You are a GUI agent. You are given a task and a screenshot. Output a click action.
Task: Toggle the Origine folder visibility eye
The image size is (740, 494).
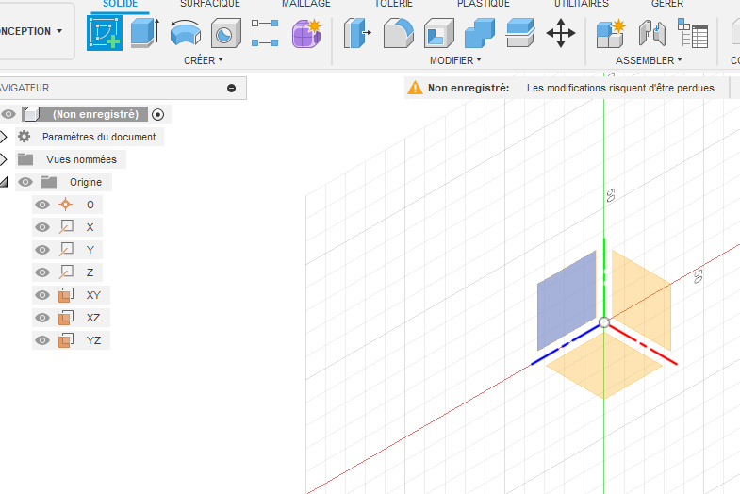25,182
